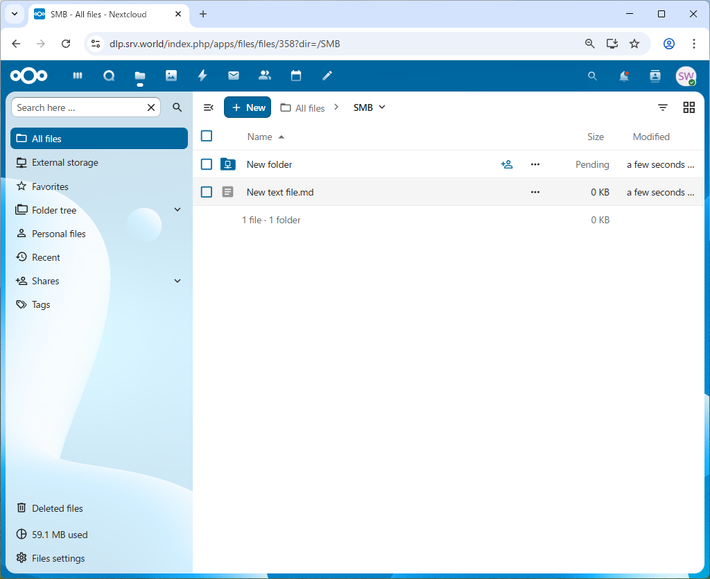Open the file list filters icon
Image resolution: width=710 pixels, height=579 pixels.
[x=663, y=107]
